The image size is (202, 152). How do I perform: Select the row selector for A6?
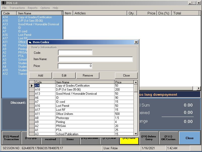[x=32, y=98]
